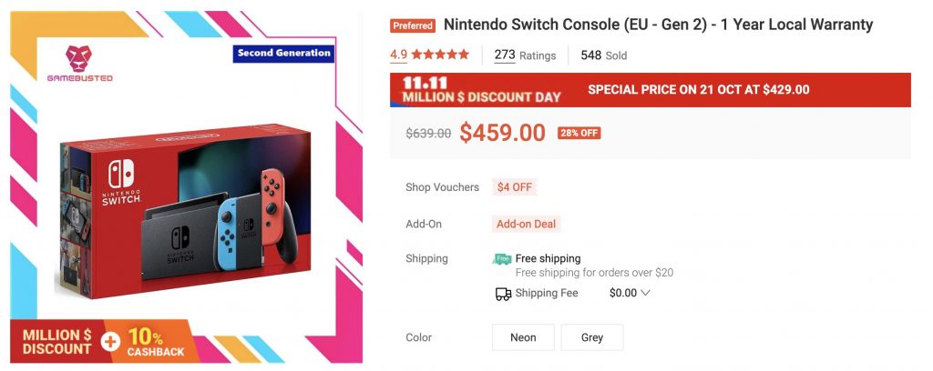Click the Preferred seller badge
The width and height of the screenshot is (933, 371).
point(413,25)
